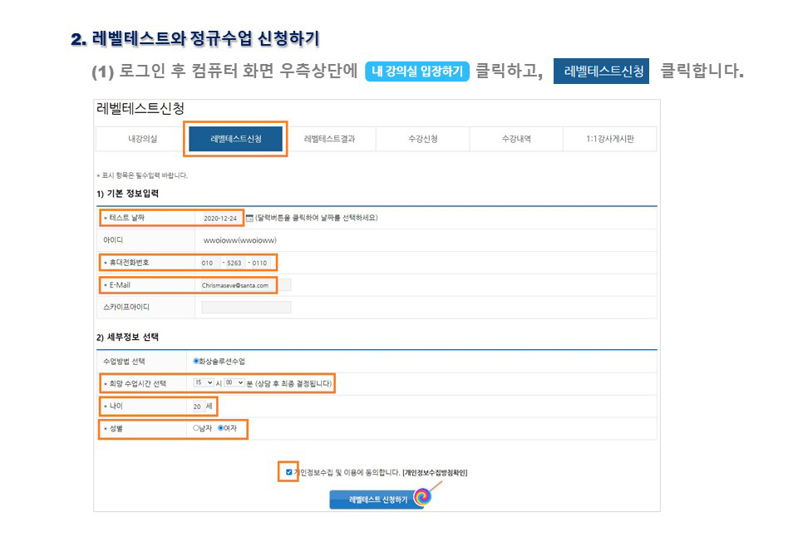The image size is (798, 557).
Task: Go to the 수강신청 tab
Action: click(422, 139)
